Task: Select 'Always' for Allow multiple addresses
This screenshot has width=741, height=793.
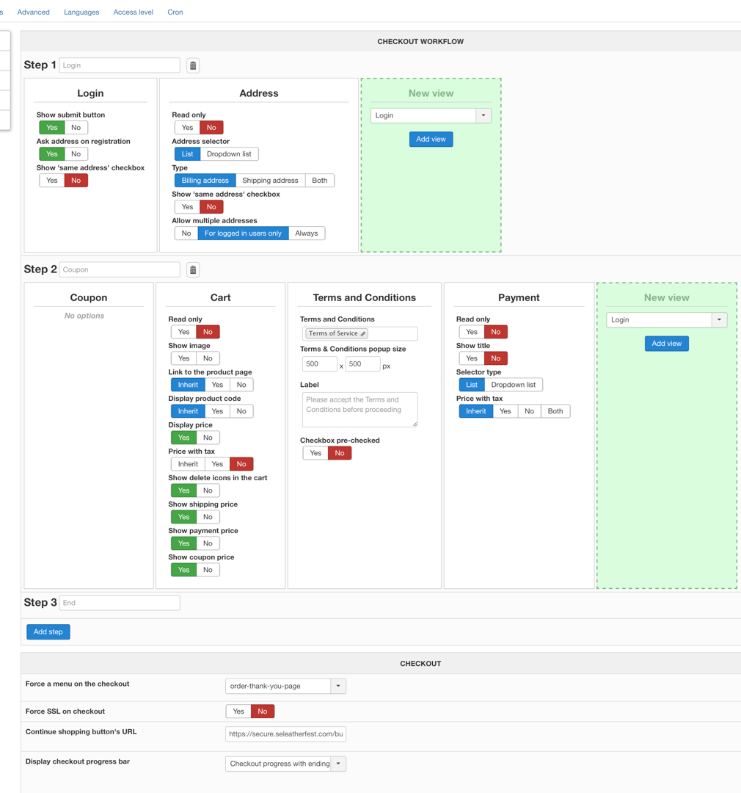Action: click(306, 233)
